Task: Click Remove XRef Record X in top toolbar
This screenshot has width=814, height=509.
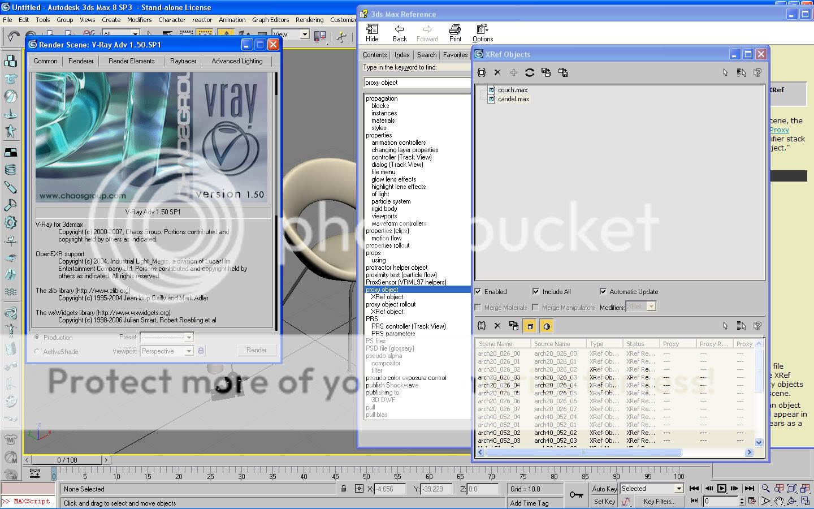Action: [x=497, y=72]
